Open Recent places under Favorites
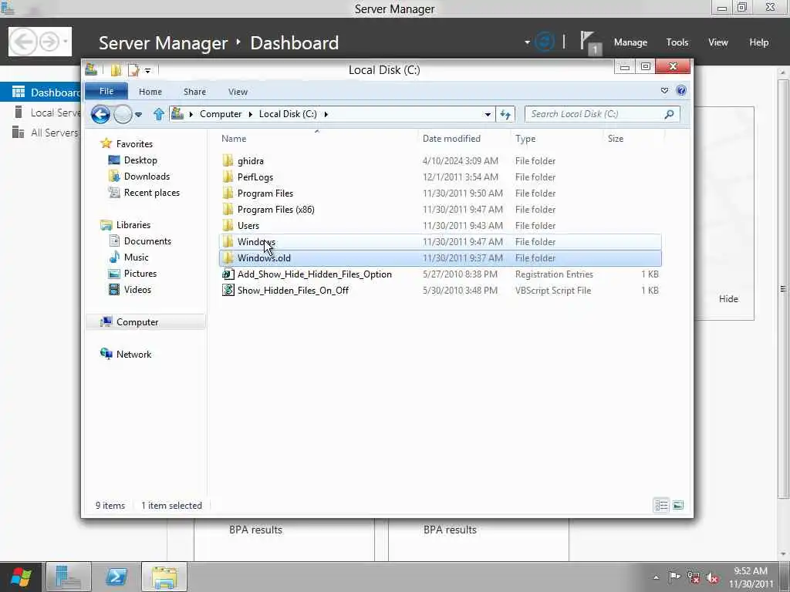The image size is (790, 592). click(152, 192)
